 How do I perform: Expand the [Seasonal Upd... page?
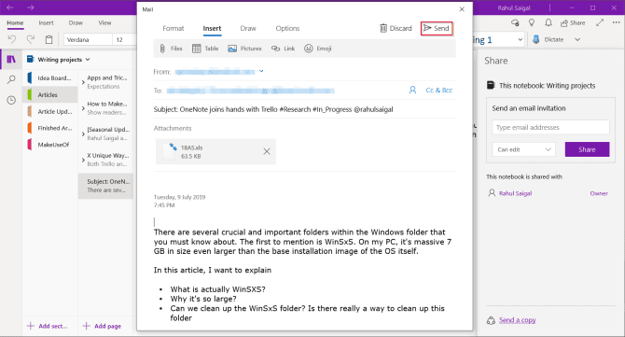pos(83,134)
